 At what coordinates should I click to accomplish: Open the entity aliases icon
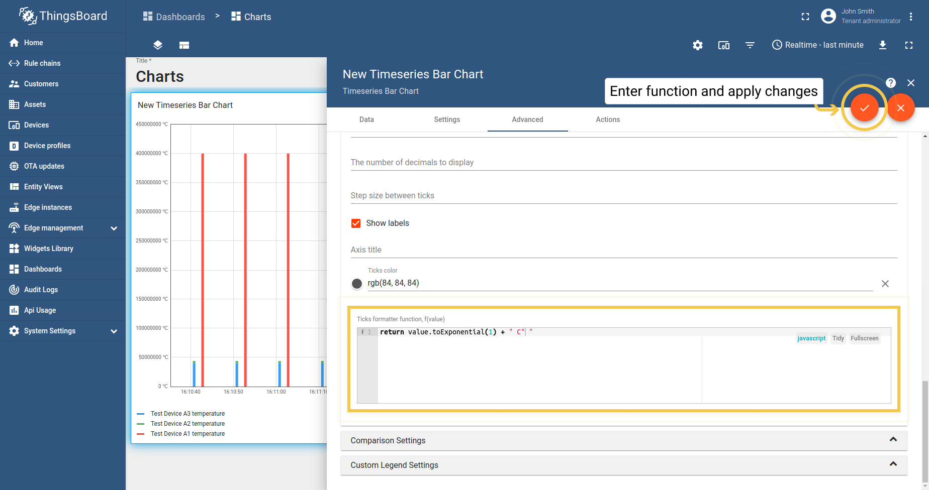pyautogui.click(x=723, y=45)
